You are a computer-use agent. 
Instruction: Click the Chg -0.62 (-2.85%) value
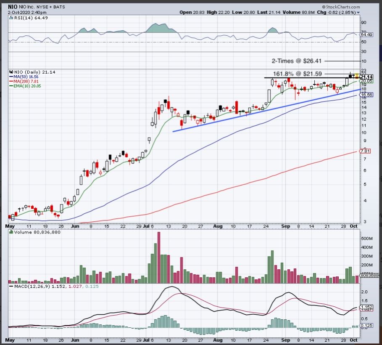(337, 13)
